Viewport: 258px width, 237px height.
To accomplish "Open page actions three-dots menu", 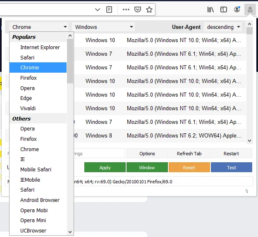I will (x=126, y=9).
